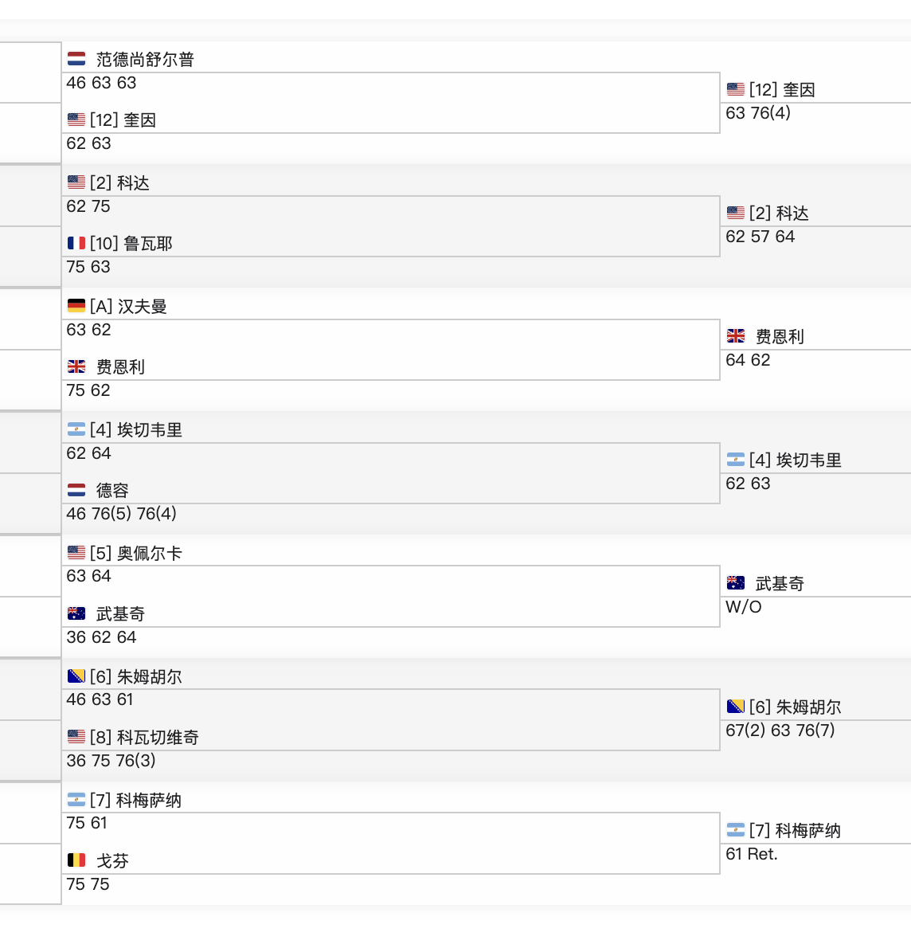Click 61 Ret. result text

click(x=751, y=854)
